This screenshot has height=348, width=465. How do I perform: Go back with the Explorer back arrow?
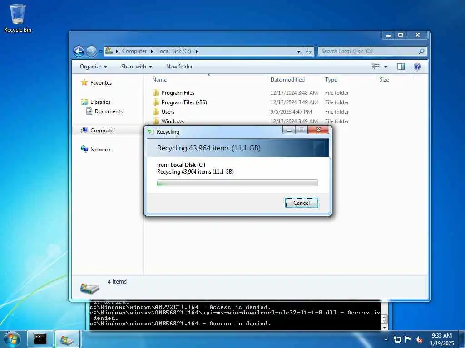click(x=79, y=52)
